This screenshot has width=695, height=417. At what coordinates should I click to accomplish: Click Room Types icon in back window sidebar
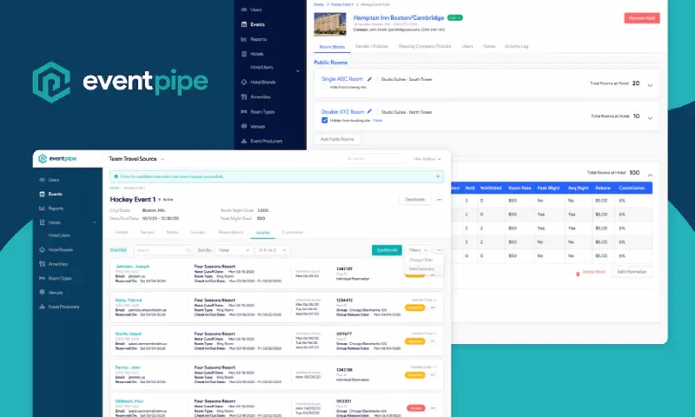tap(244, 112)
